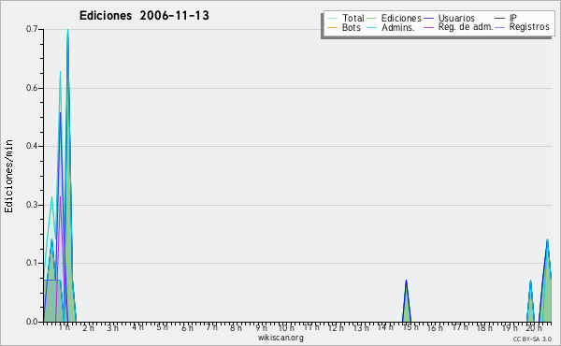This screenshot has height=346, width=561.
Task: Click the 0.1 y-axis value
Action: click(32, 263)
